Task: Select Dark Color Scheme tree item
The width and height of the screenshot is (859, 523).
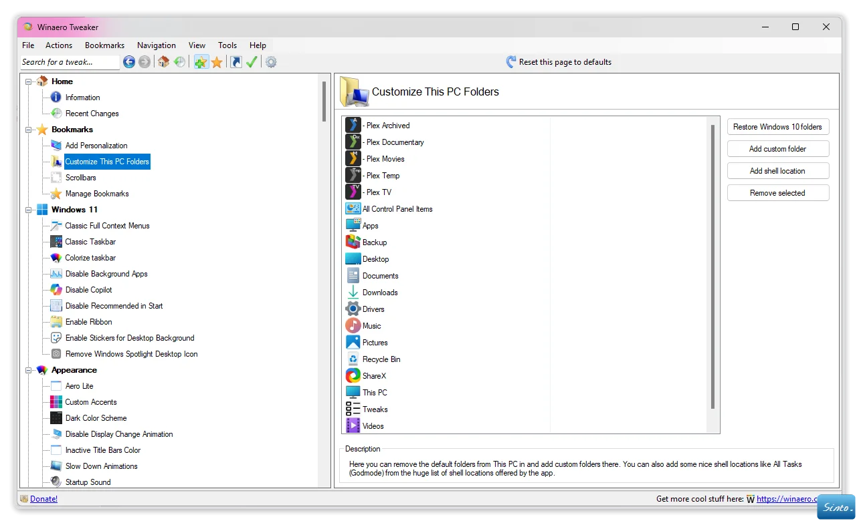Action: (x=96, y=418)
